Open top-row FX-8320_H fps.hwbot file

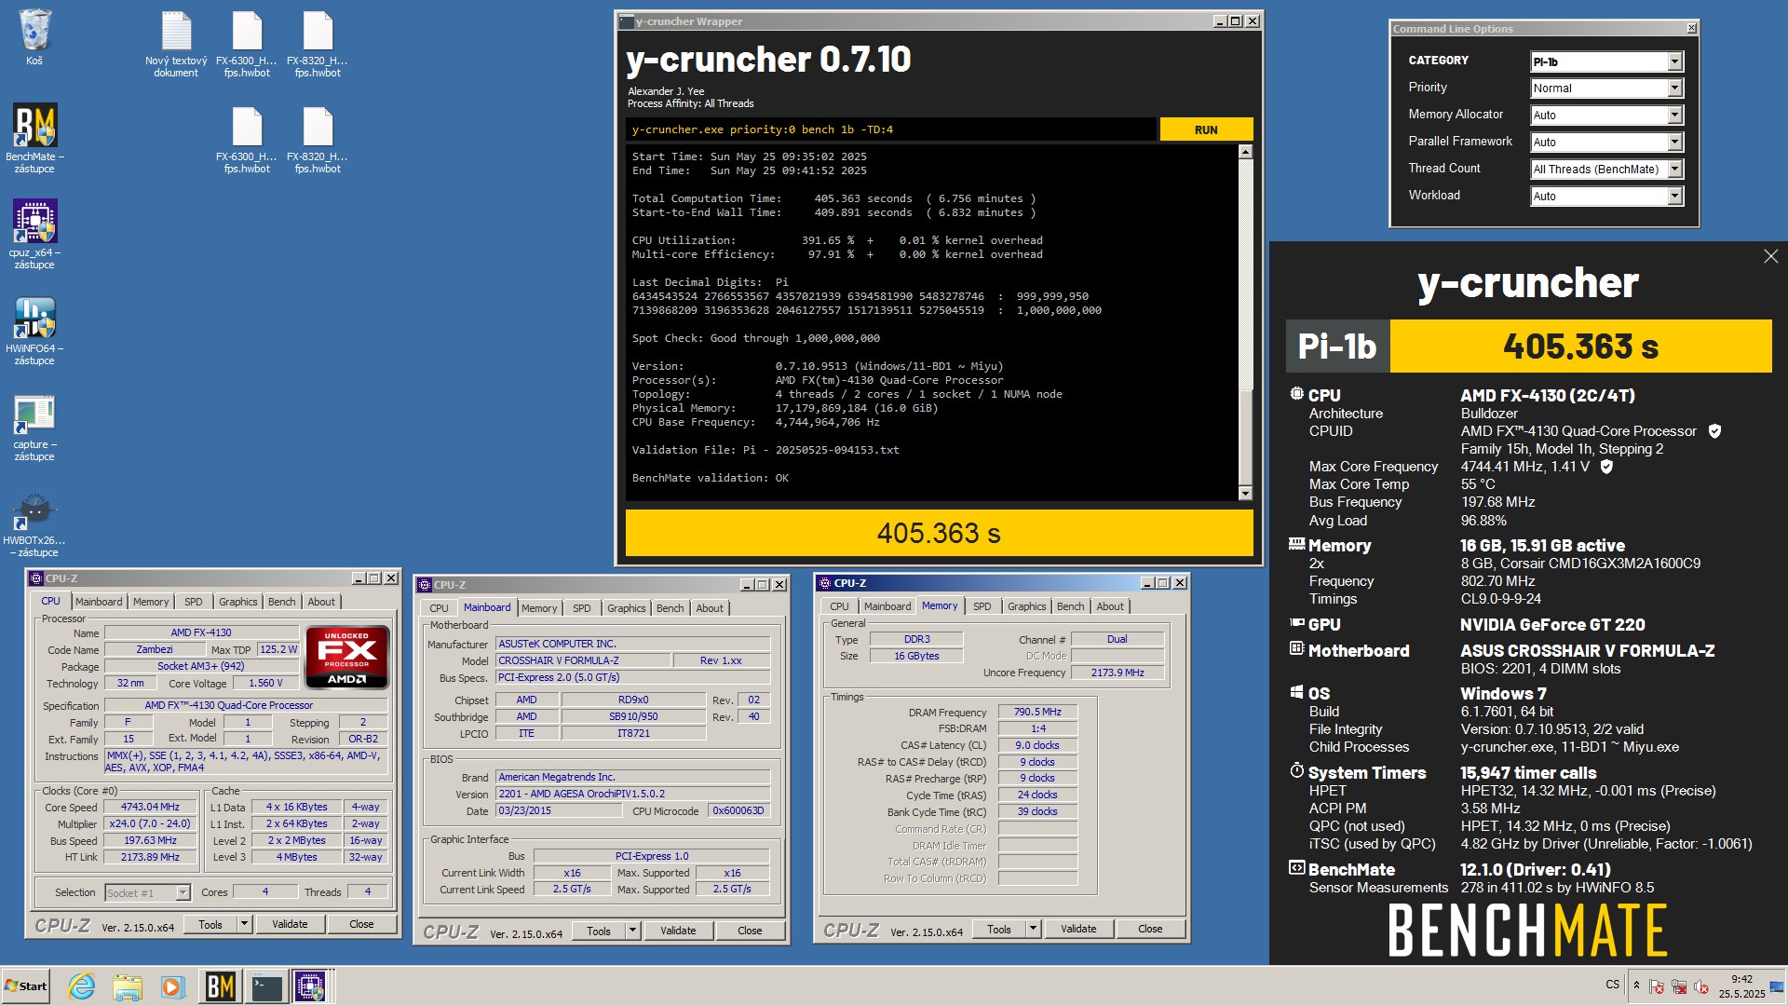318,44
